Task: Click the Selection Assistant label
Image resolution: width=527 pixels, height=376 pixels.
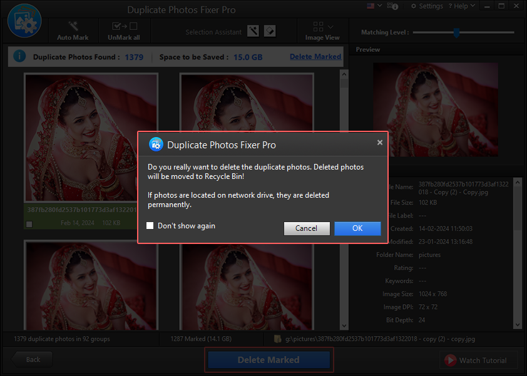Action: coord(213,33)
